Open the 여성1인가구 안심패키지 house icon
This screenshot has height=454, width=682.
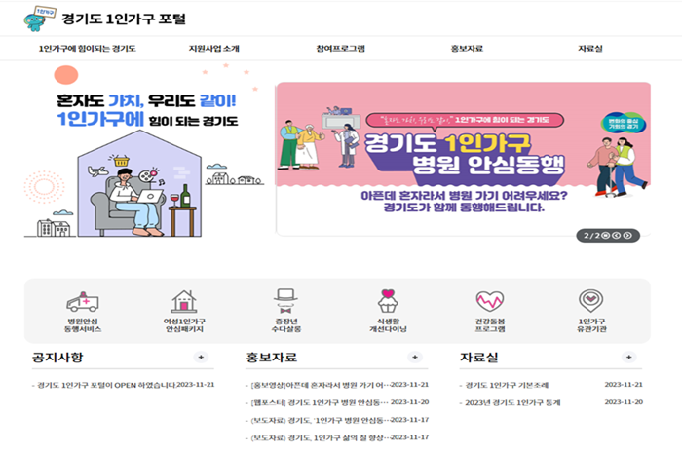pyautogui.click(x=184, y=301)
